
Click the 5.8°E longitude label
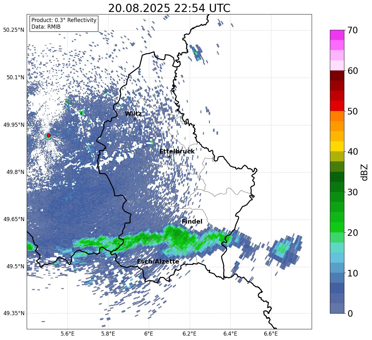point(108,334)
